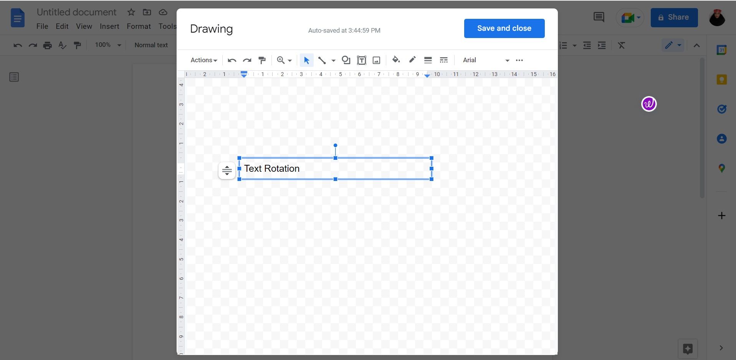The width and height of the screenshot is (736, 360).
Task: Open Border dash options
Action: point(443,60)
